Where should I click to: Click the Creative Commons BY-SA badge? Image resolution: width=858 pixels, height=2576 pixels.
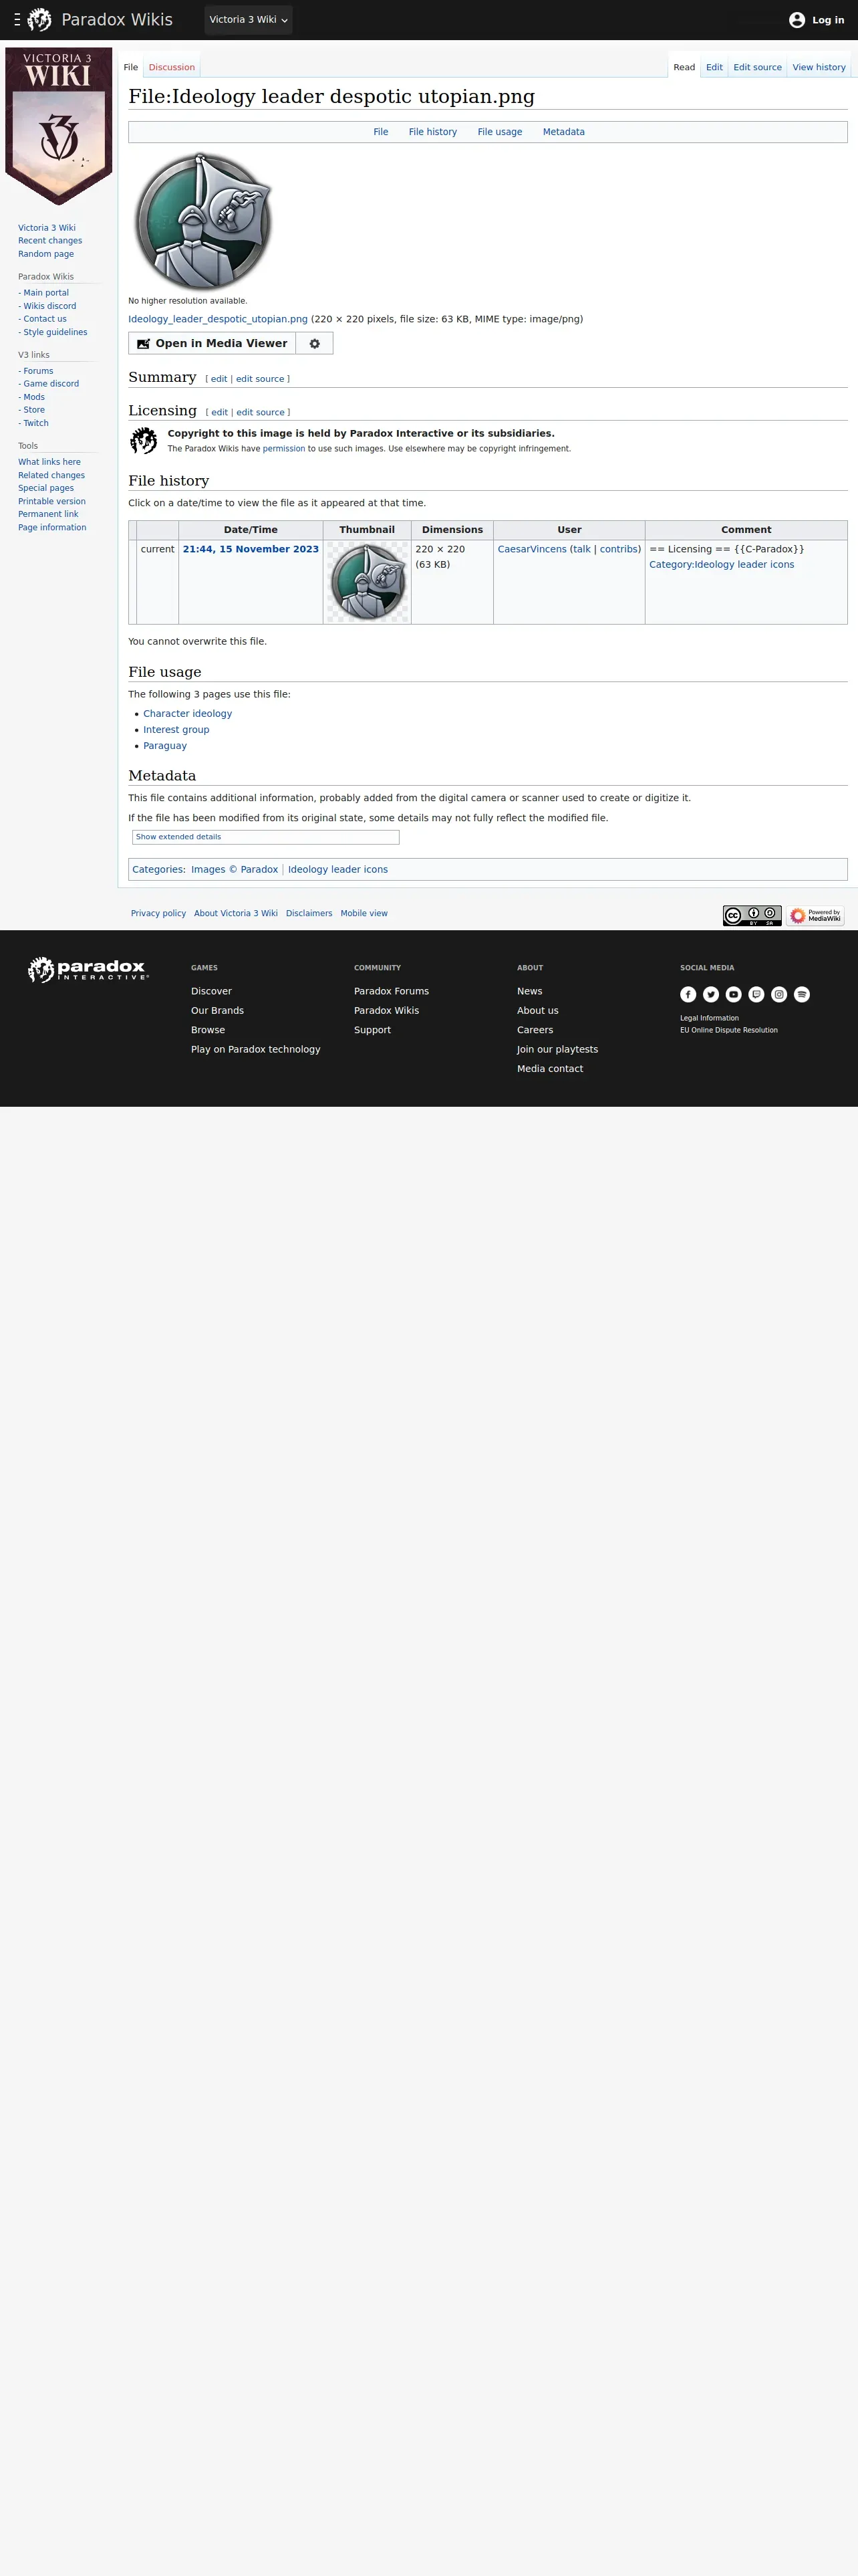pyautogui.click(x=752, y=916)
